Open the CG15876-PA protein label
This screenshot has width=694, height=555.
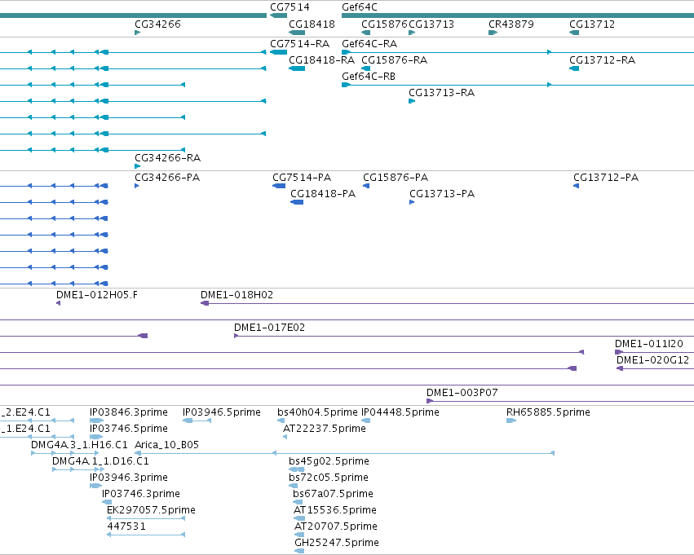tap(396, 178)
